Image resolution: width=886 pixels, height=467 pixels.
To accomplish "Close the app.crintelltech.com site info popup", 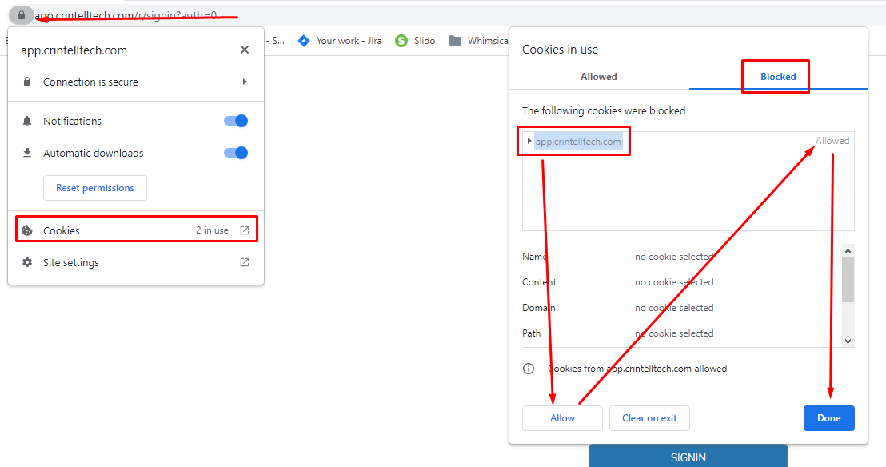I will (x=245, y=50).
